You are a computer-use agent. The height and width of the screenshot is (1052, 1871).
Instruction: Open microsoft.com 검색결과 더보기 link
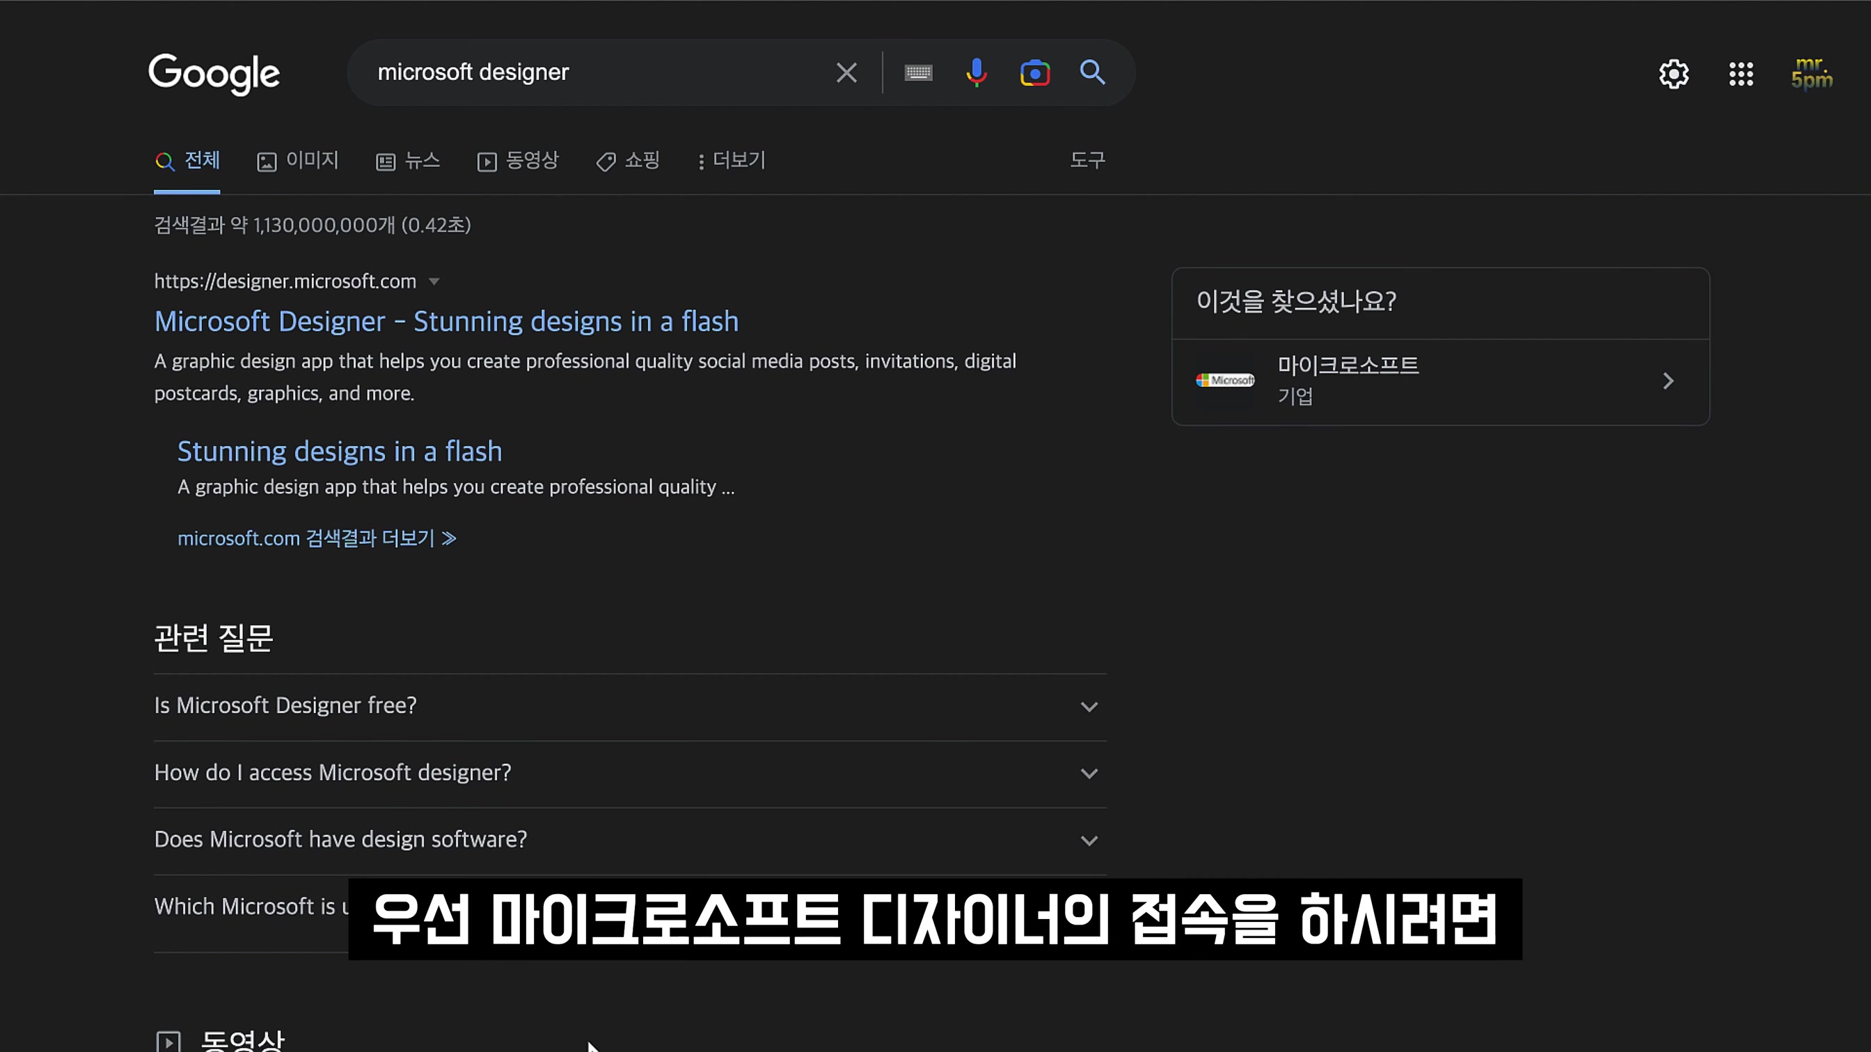pos(317,539)
